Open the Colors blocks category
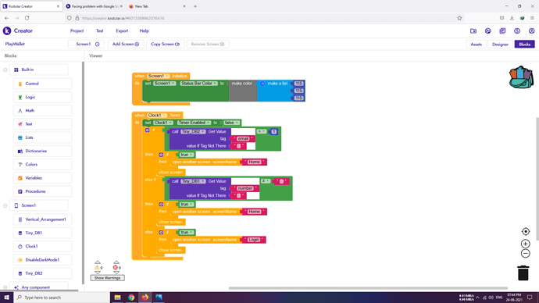 tap(43, 165)
